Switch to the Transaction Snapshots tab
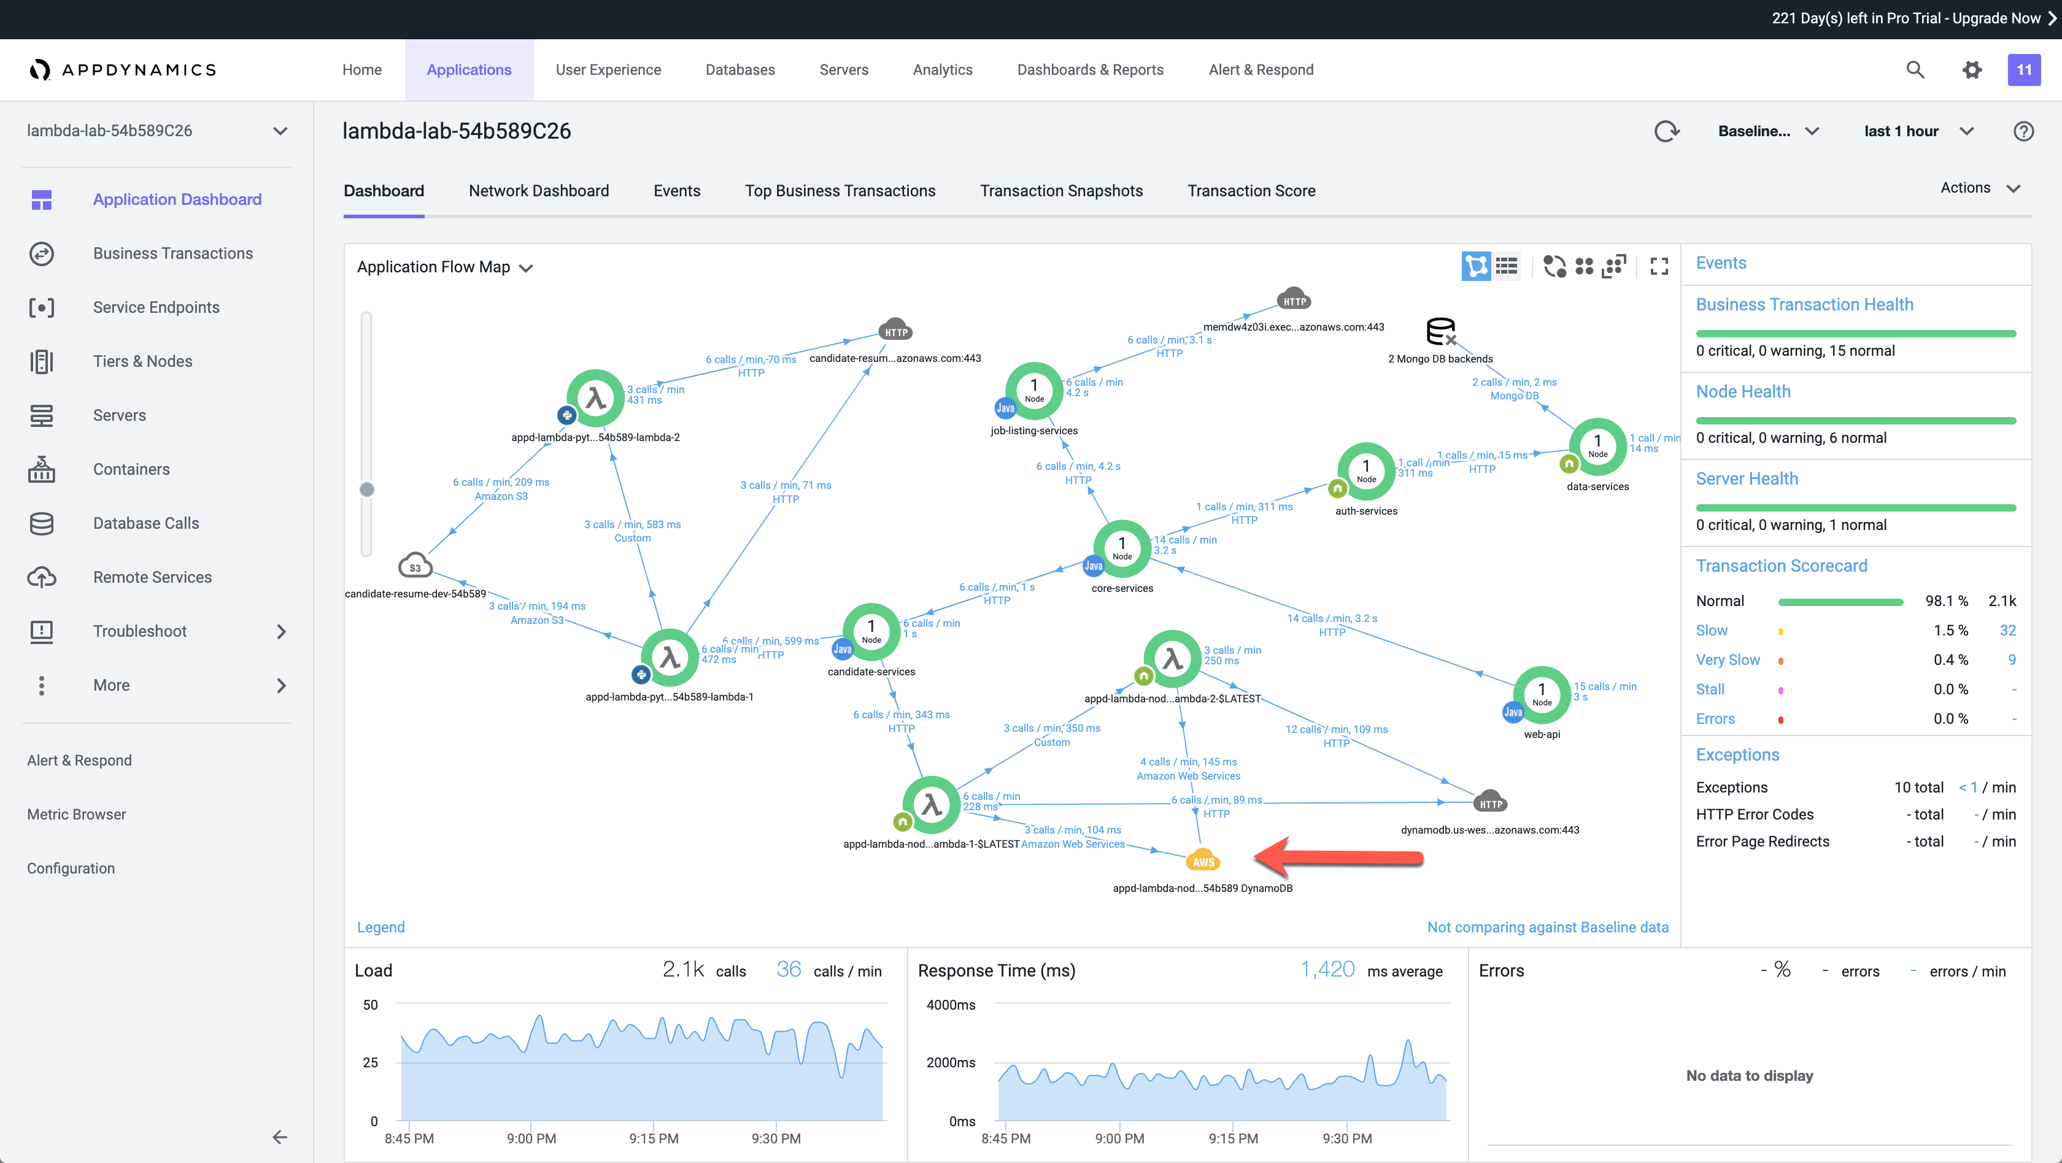 tap(1060, 190)
